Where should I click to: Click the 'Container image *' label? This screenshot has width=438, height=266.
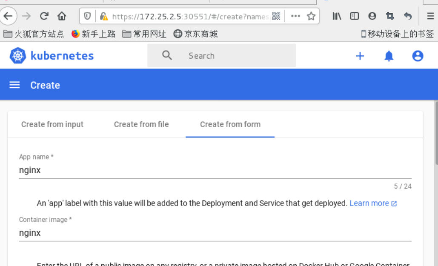coord(45,220)
